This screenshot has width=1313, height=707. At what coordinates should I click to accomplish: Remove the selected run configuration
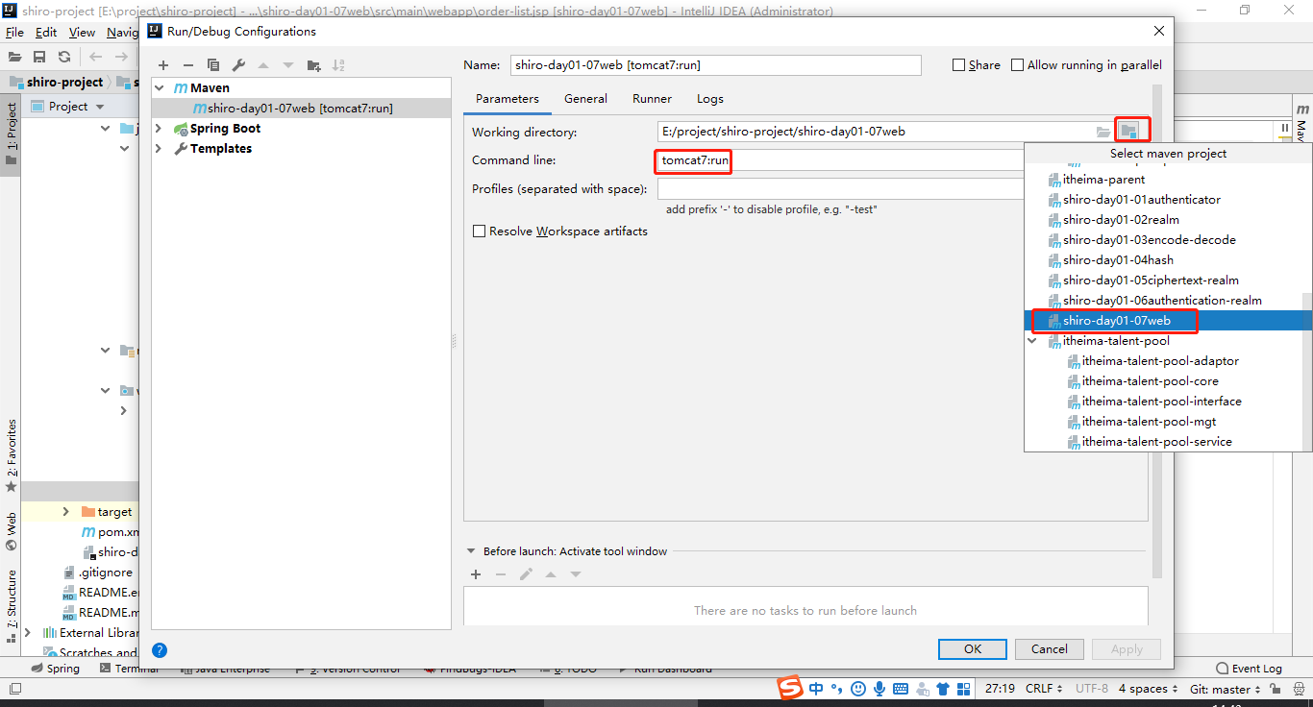point(188,65)
